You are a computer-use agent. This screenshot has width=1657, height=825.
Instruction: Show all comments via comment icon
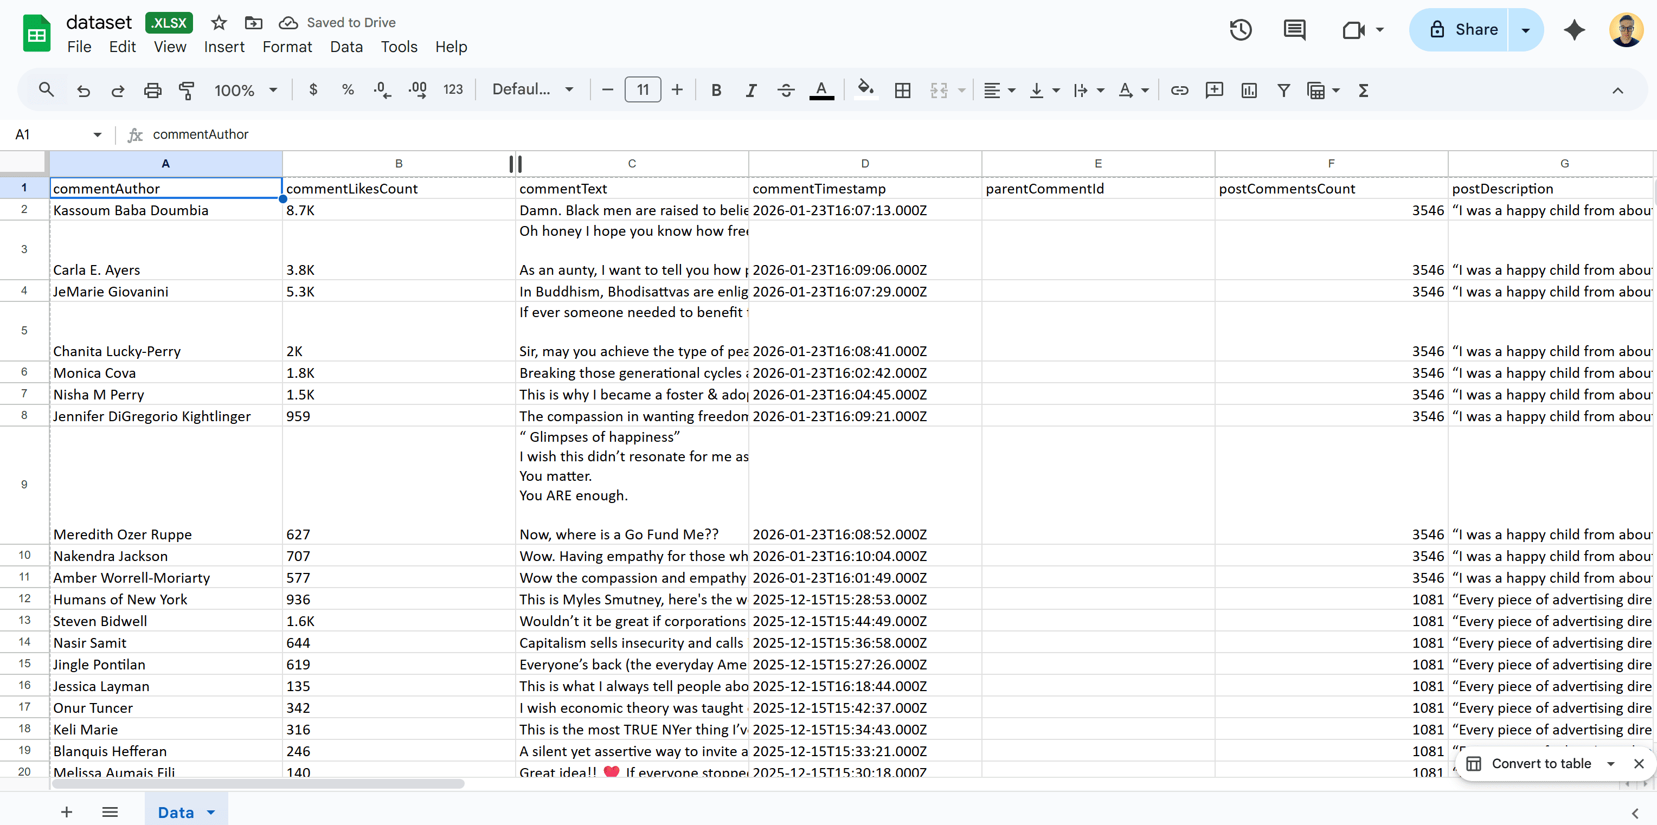tap(1294, 30)
